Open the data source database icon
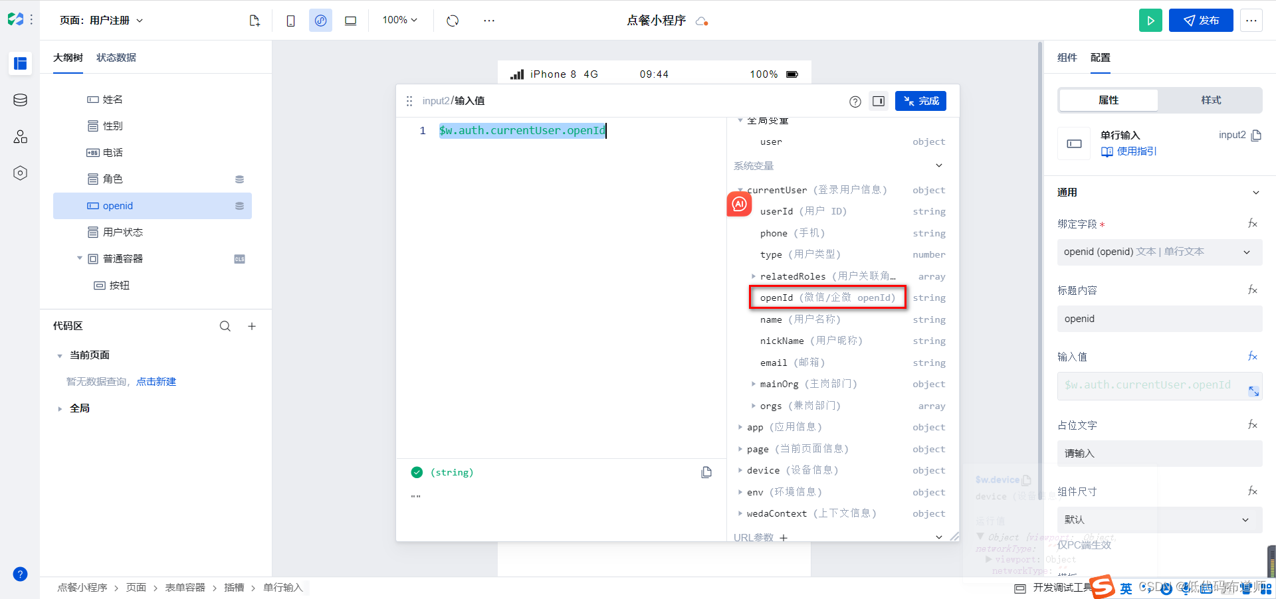 click(x=20, y=100)
